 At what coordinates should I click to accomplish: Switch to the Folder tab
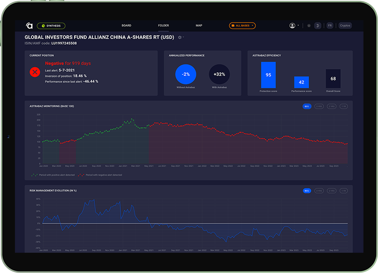(163, 26)
